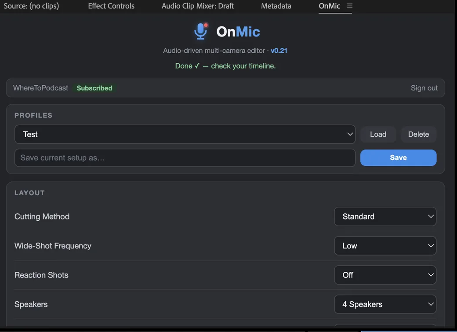Open the OnMic panel hamburger menu
The height and width of the screenshot is (332, 457).
pos(350,6)
